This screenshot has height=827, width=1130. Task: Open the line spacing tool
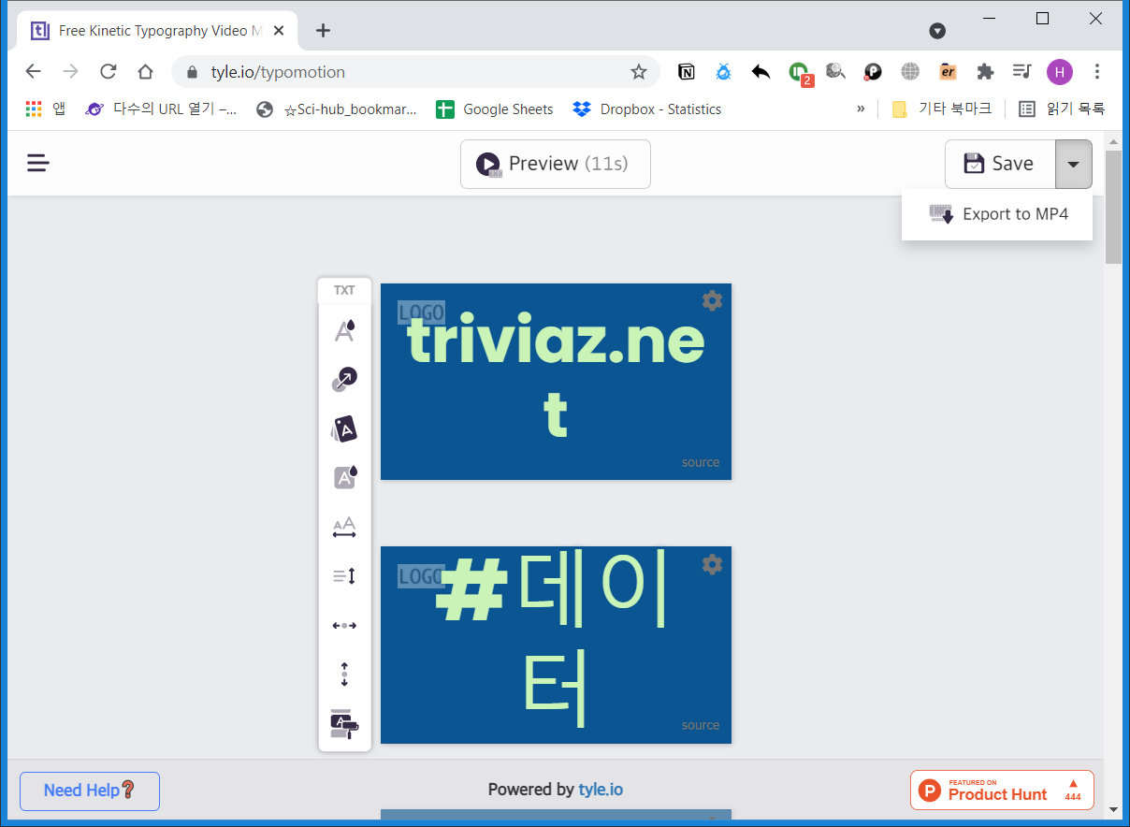[344, 576]
